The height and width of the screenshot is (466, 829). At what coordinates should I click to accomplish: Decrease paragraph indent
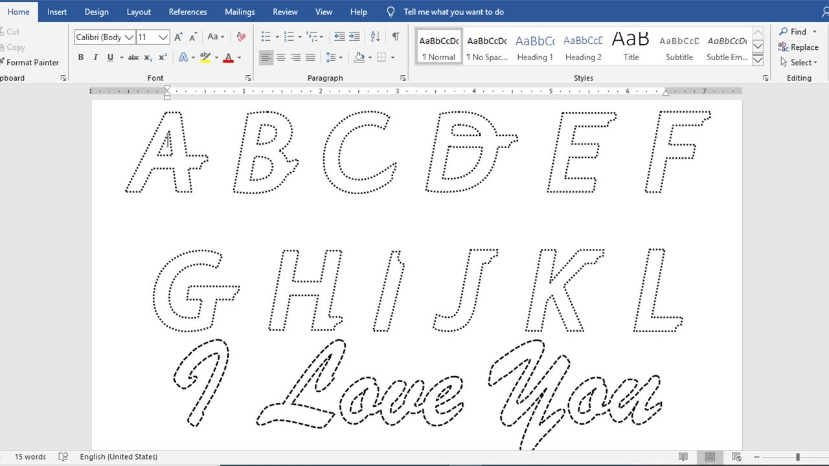point(339,37)
